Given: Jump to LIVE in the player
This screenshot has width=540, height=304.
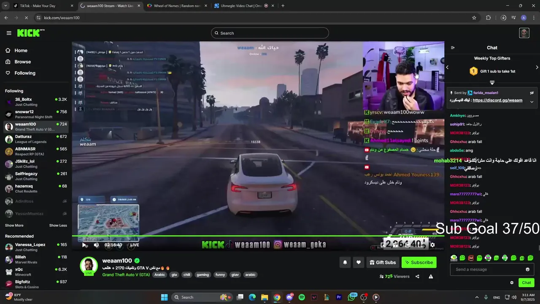Looking at the screenshot, I should (x=135, y=245).
